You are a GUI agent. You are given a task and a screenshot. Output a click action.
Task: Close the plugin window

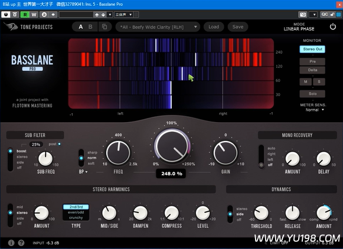point(339,4)
